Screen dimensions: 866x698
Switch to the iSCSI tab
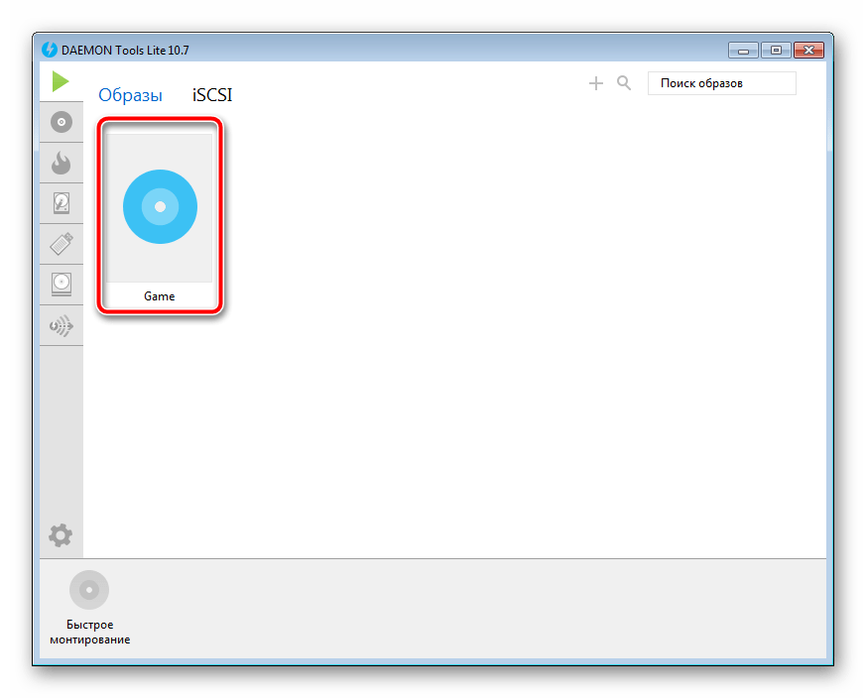coord(212,95)
